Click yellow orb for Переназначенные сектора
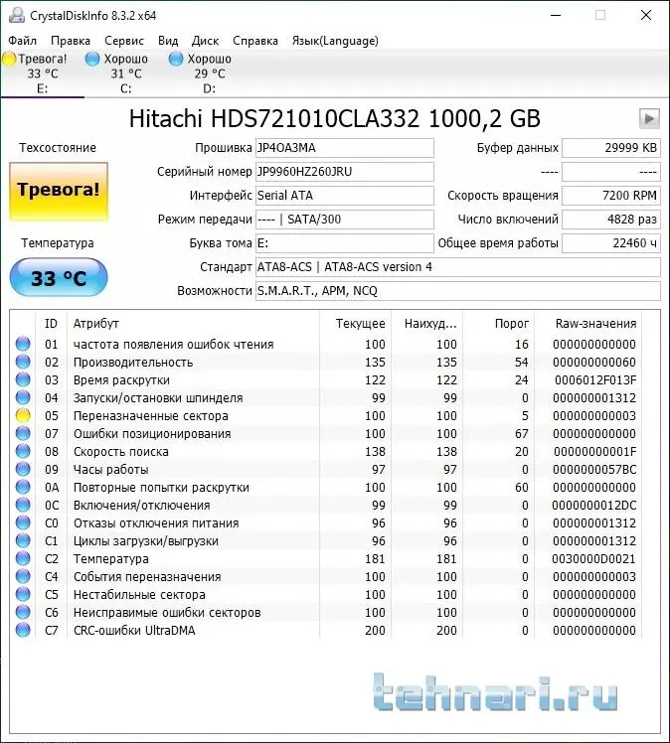The height and width of the screenshot is (743, 670). (x=23, y=415)
